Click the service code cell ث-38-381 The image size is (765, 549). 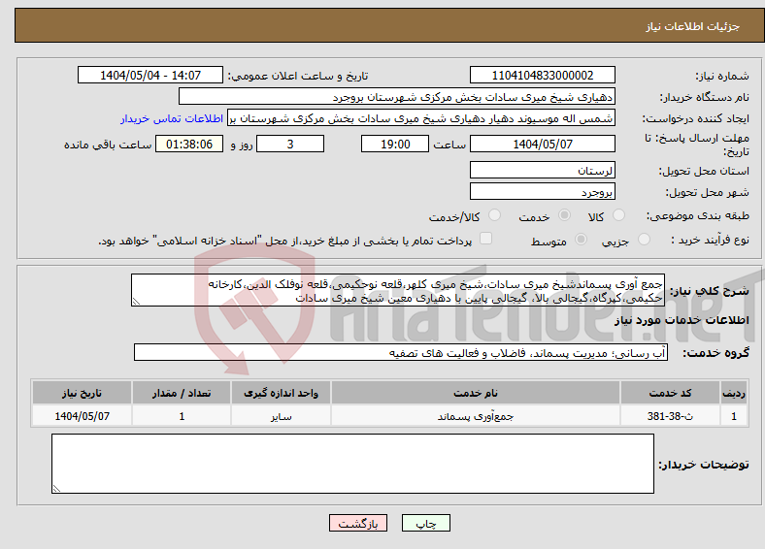pyautogui.click(x=671, y=416)
